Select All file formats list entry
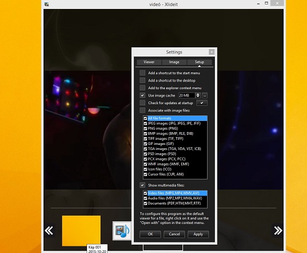 tap(175, 118)
